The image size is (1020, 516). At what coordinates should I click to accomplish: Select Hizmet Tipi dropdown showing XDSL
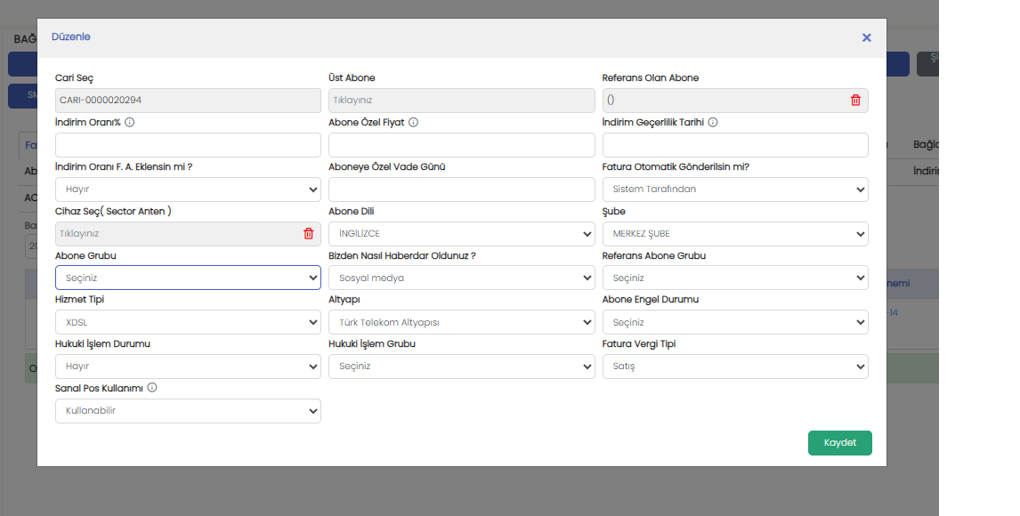(x=188, y=322)
